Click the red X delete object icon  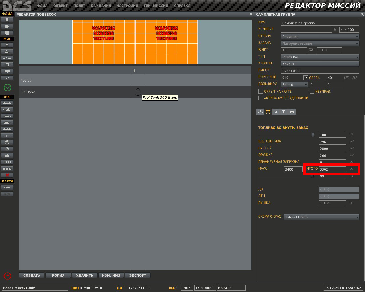coord(7,175)
